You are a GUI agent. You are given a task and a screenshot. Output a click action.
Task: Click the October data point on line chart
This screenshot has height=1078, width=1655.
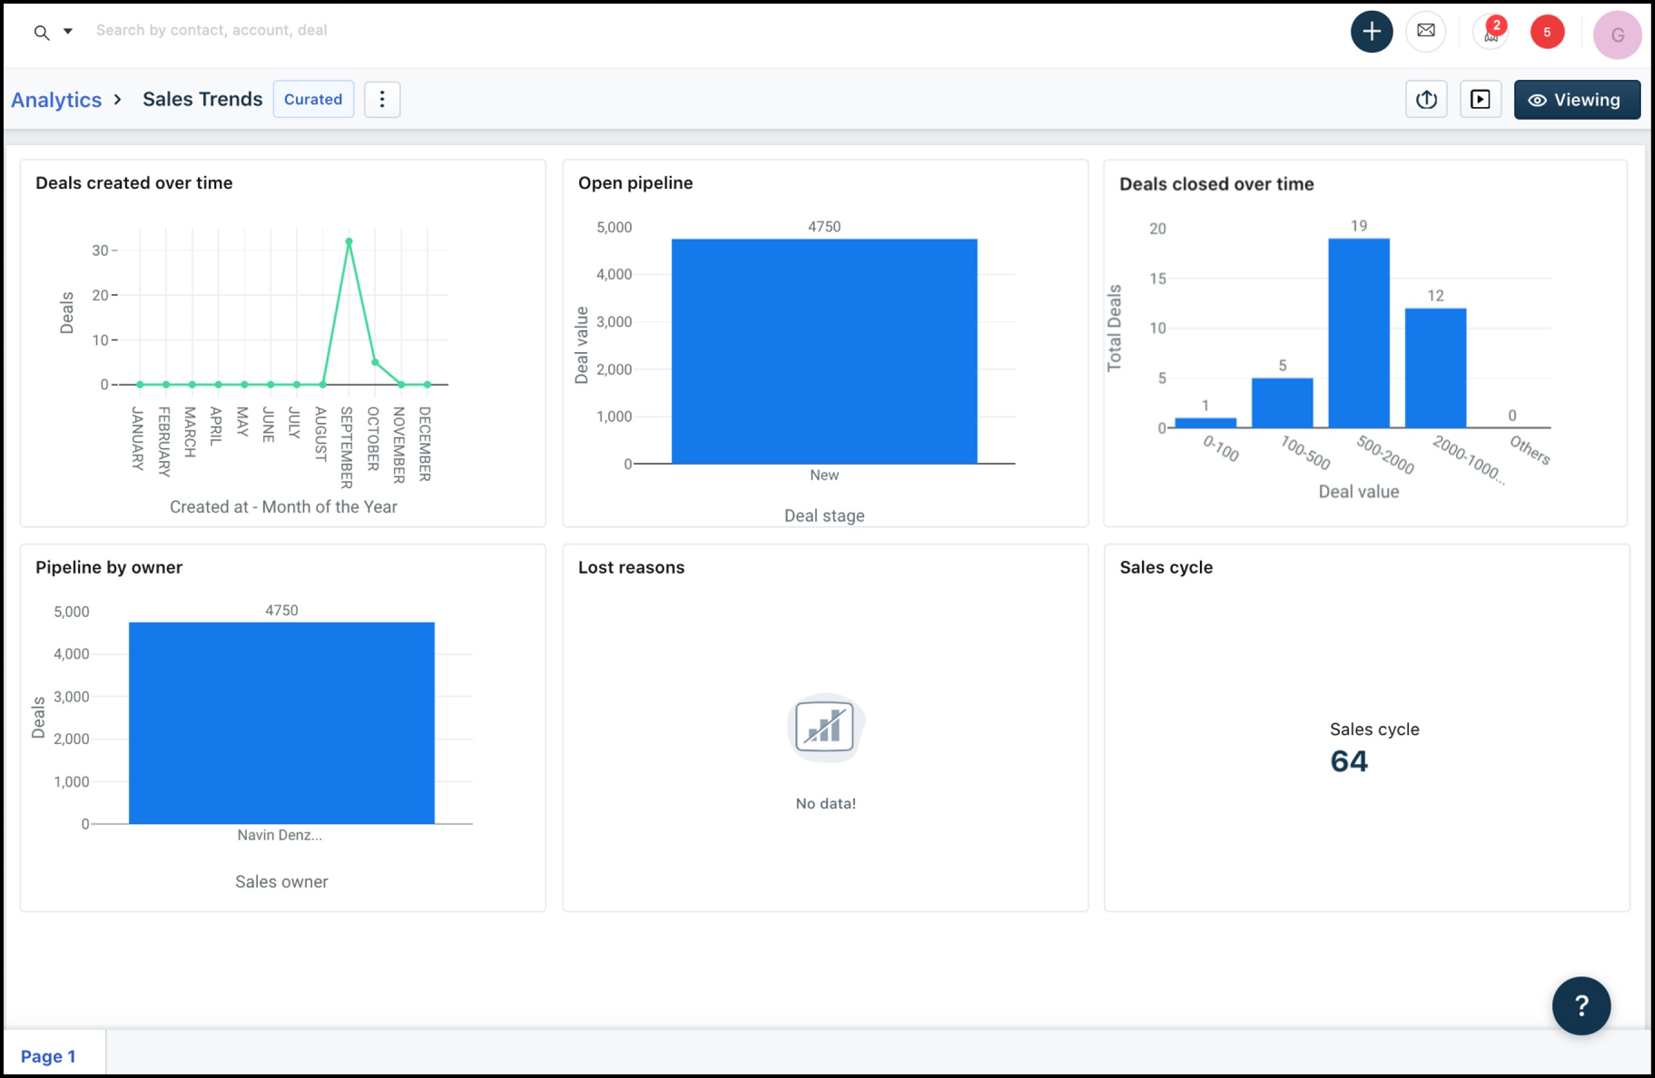point(375,362)
